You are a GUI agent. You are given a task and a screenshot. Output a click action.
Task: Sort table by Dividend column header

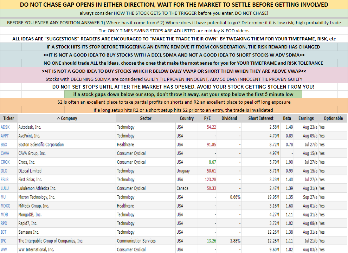click(229, 118)
